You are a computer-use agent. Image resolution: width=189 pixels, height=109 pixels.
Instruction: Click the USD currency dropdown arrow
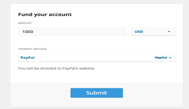[x=169, y=32]
